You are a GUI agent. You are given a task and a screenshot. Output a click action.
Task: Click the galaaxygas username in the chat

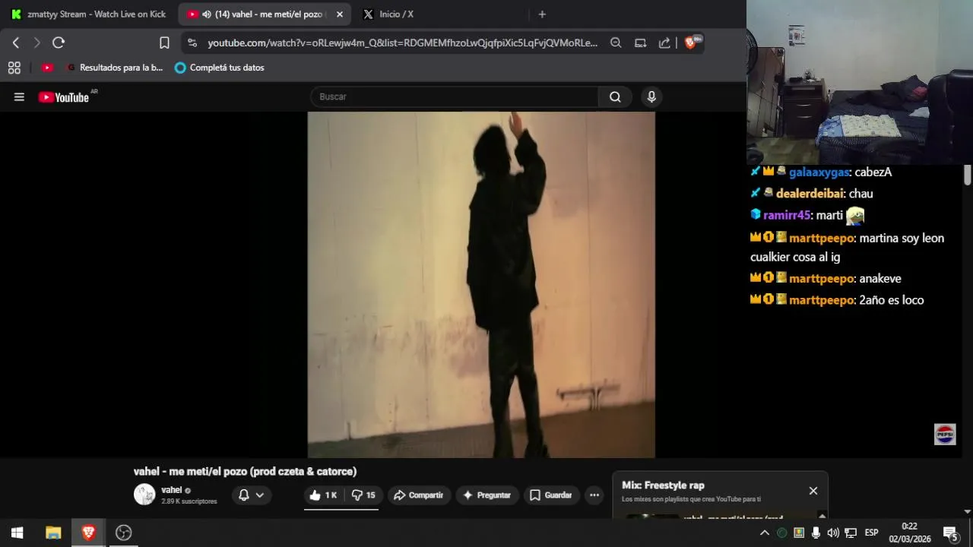coord(819,172)
